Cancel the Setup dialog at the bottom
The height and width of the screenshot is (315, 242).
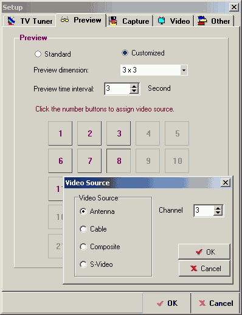tap(216, 303)
